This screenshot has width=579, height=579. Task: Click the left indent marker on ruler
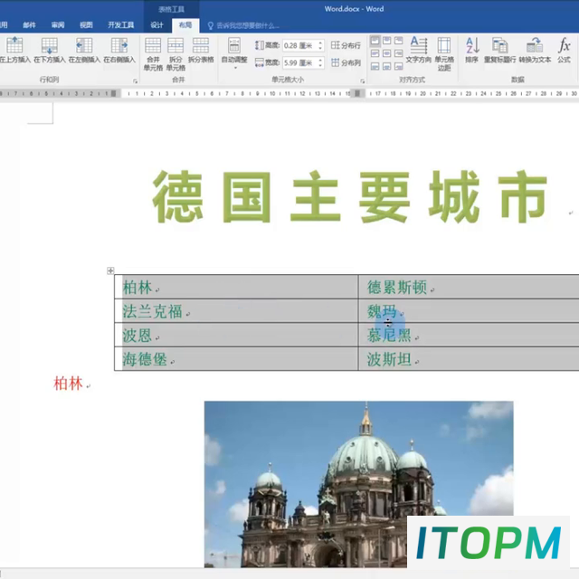tap(113, 93)
